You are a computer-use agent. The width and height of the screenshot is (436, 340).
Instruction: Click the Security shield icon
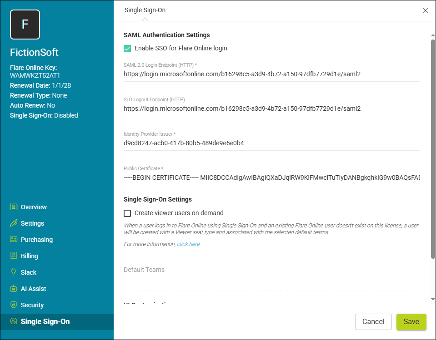click(x=14, y=305)
